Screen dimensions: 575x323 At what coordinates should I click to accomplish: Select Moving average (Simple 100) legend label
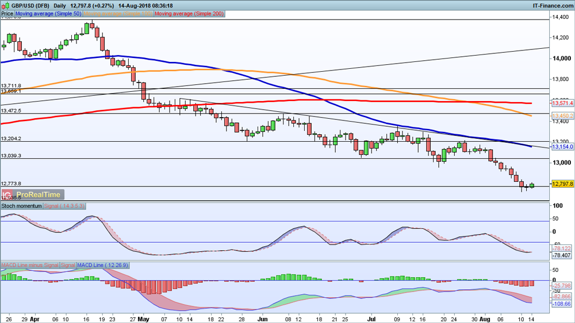[118, 14]
